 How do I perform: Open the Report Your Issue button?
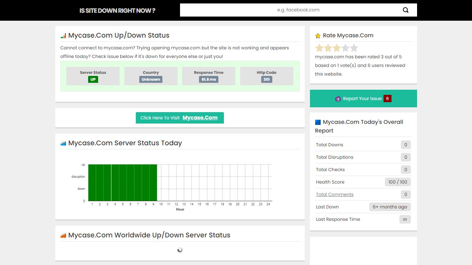click(364, 99)
